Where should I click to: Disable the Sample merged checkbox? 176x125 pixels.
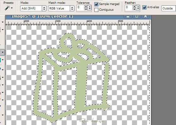pos(96,4)
